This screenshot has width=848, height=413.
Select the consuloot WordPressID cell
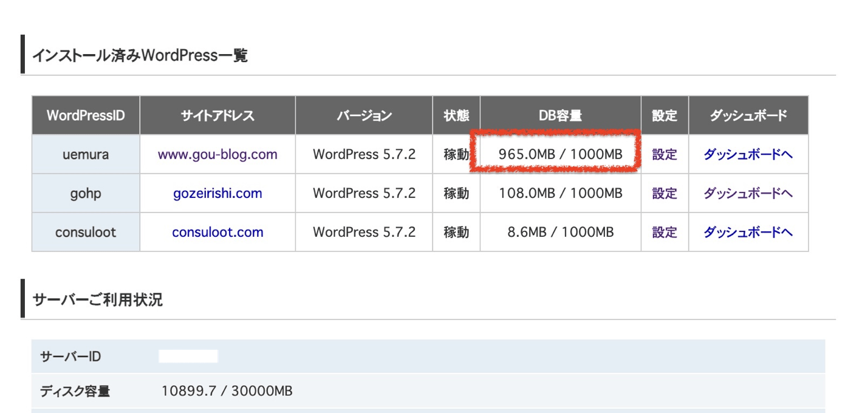[x=86, y=232]
